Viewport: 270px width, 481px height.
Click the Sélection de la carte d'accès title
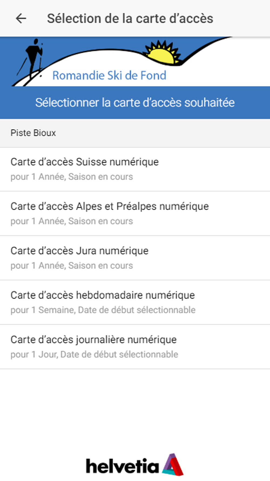[130, 18]
